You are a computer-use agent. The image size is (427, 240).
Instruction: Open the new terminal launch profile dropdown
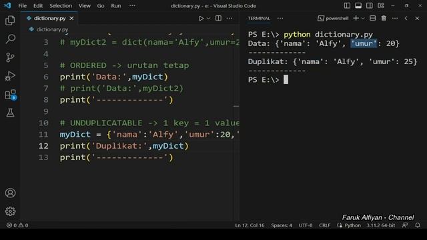coord(363,19)
